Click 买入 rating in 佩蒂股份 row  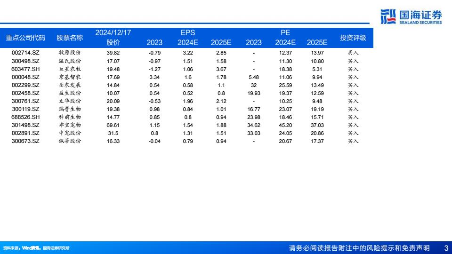point(353,142)
